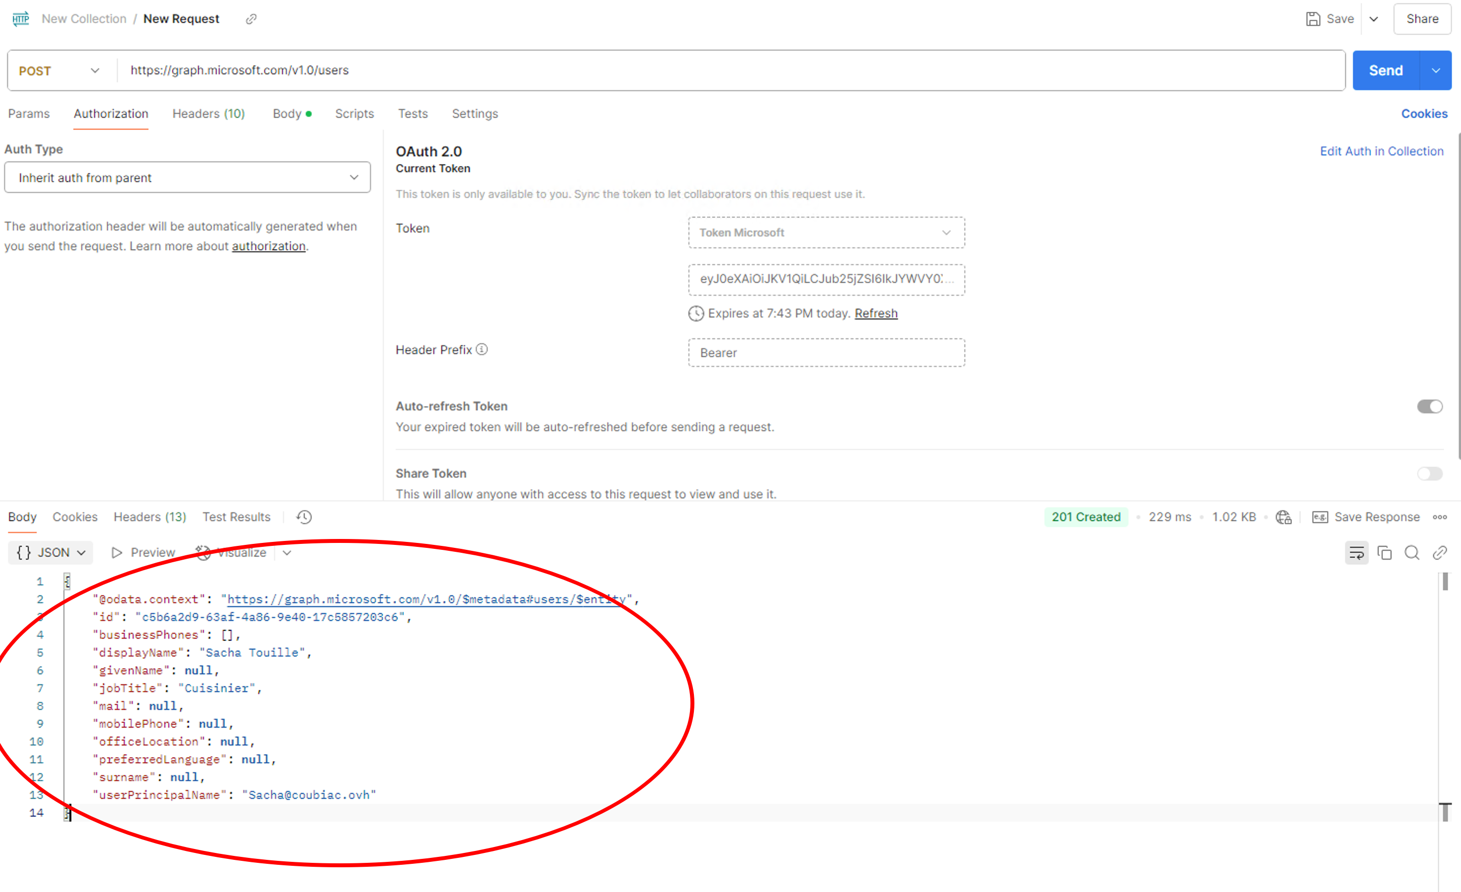Image resolution: width=1461 pixels, height=892 pixels.
Task: Open the Token Microsoft dropdown
Action: [826, 232]
